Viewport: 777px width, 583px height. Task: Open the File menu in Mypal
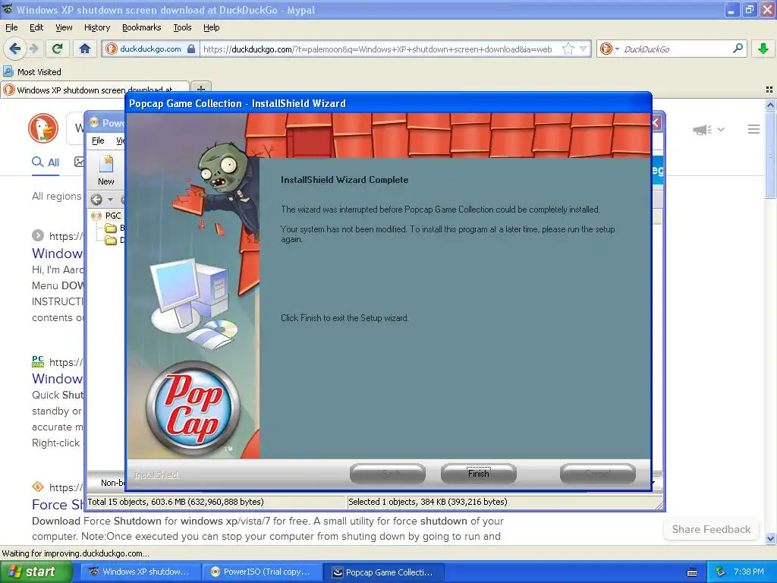[x=11, y=27]
